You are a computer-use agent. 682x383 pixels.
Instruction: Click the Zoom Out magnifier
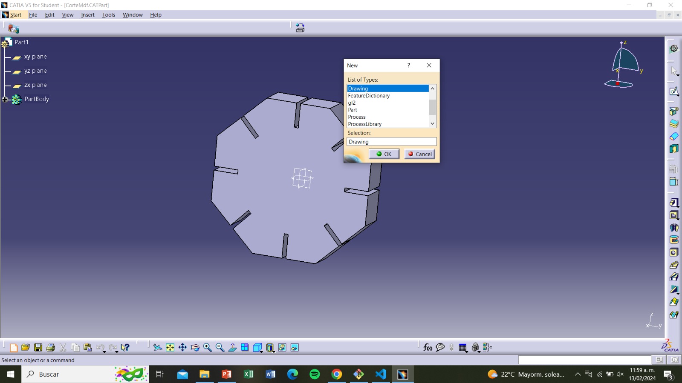coord(220,348)
